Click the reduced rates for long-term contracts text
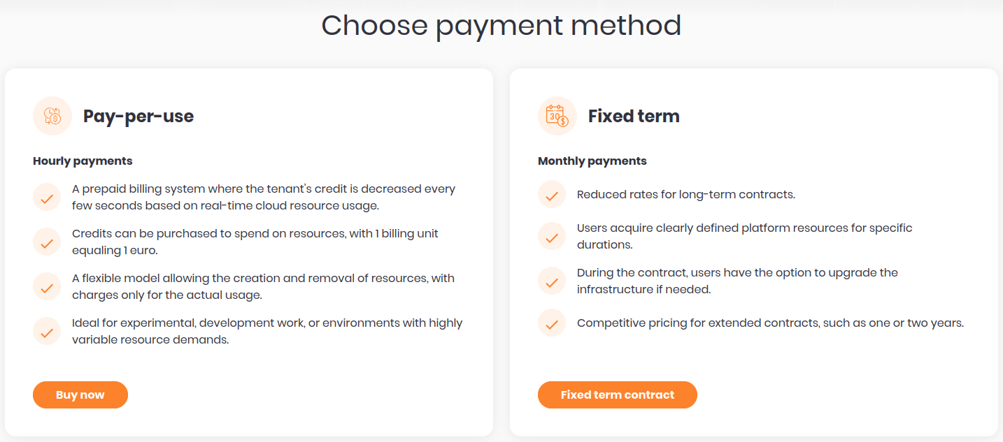The width and height of the screenshot is (1003, 442). (x=685, y=194)
